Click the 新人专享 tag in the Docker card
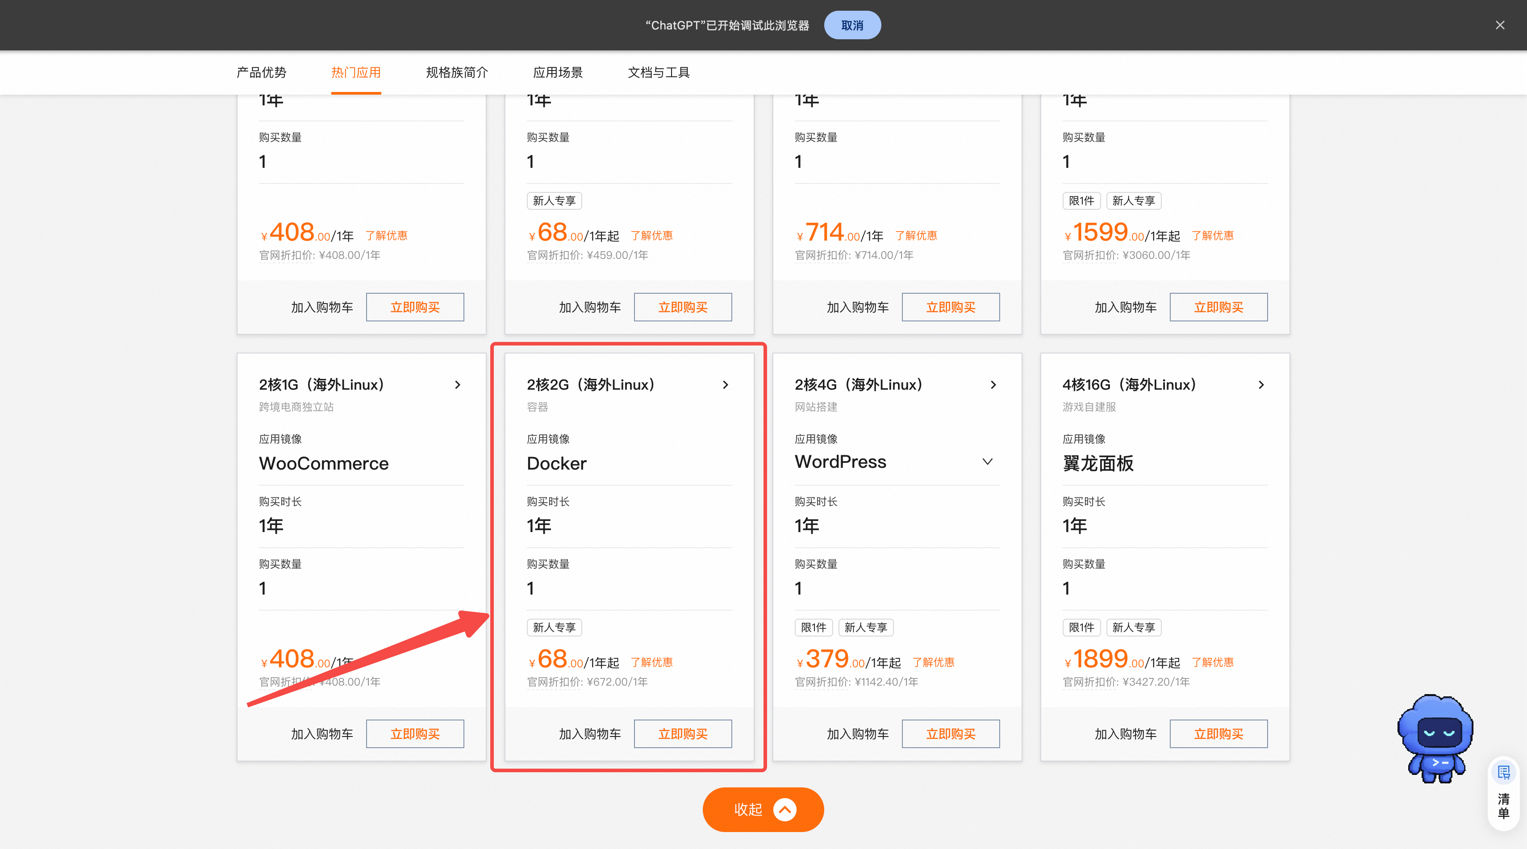The height and width of the screenshot is (849, 1527). (554, 627)
